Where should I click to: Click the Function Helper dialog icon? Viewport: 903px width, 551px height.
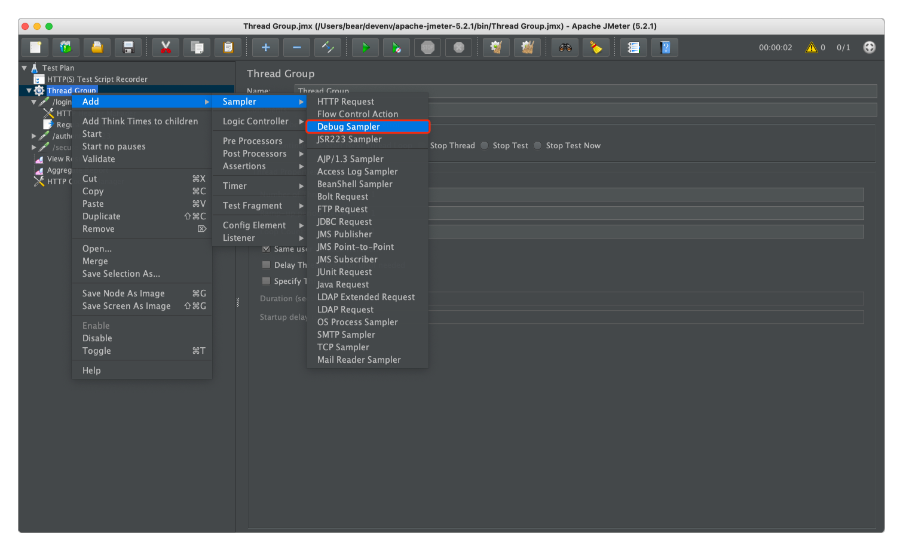pos(633,47)
